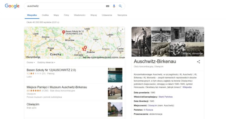
Task: Expand the Więcej search categories menu
Action: pyautogui.click(x=94, y=15)
